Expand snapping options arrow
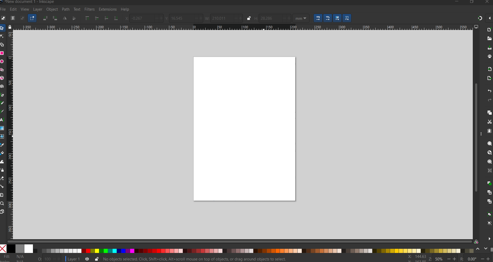493x262 pixels. click(x=490, y=18)
